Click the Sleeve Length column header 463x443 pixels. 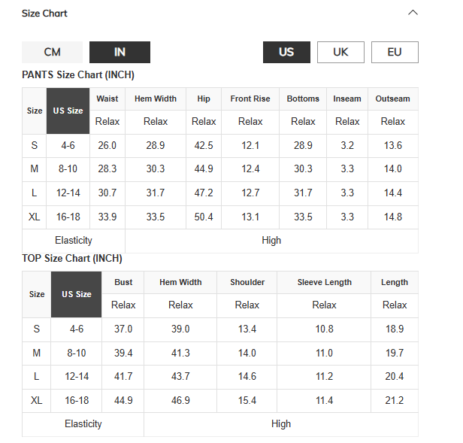pos(324,282)
